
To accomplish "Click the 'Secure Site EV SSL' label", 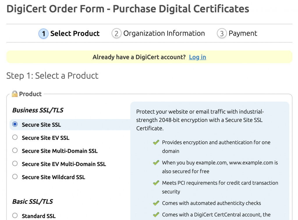I will [x=46, y=138].
